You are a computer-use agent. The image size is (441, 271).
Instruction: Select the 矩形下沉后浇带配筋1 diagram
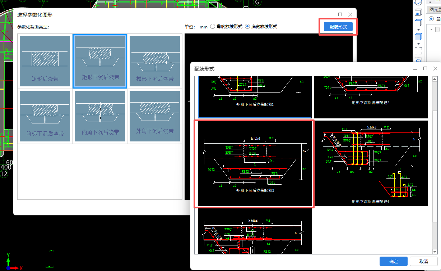click(255, 97)
